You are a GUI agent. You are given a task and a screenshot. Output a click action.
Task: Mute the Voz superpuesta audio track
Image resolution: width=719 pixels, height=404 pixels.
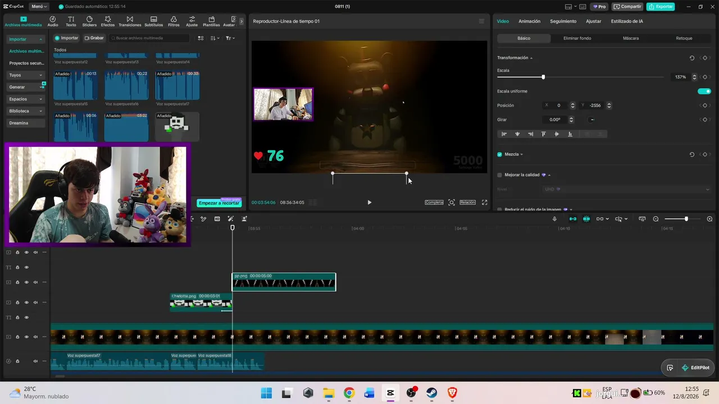[35, 361]
